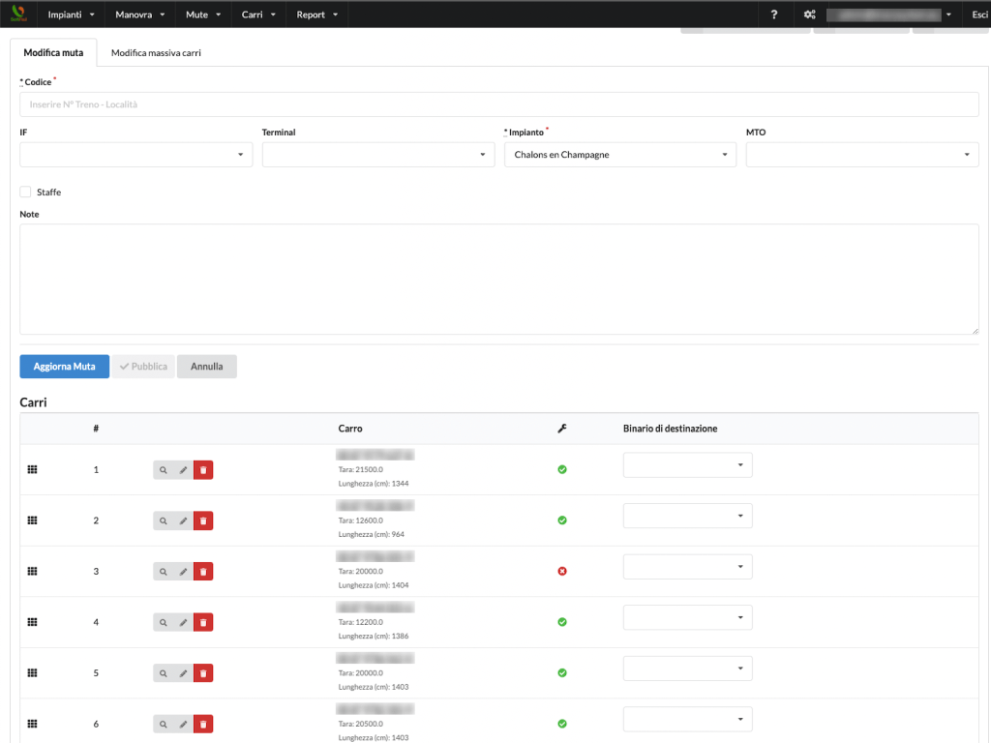
Task: Click the red error status icon in row 3
Action: [562, 571]
